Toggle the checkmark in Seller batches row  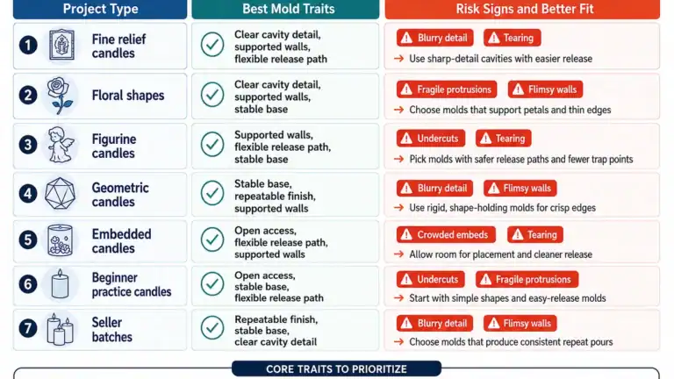tap(212, 328)
